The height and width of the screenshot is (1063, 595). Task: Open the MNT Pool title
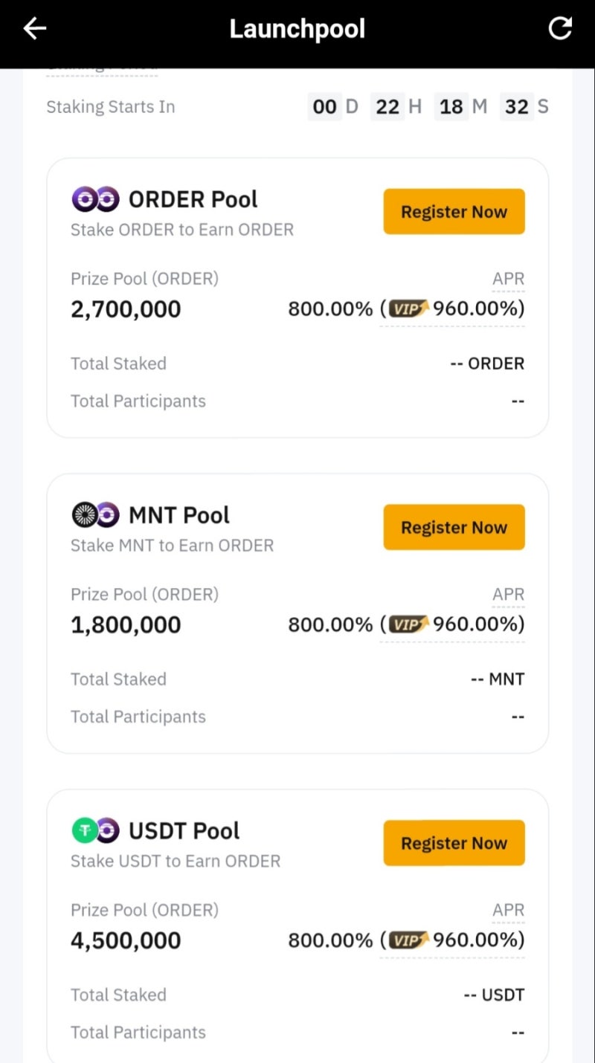179,514
